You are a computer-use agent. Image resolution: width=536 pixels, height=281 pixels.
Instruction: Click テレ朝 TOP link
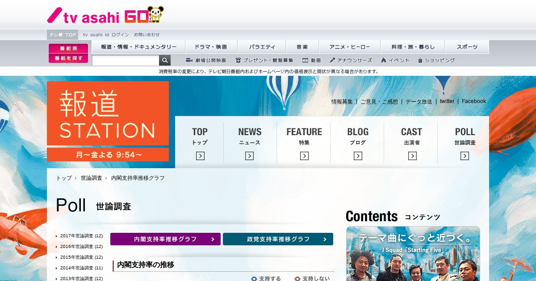click(63, 34)
